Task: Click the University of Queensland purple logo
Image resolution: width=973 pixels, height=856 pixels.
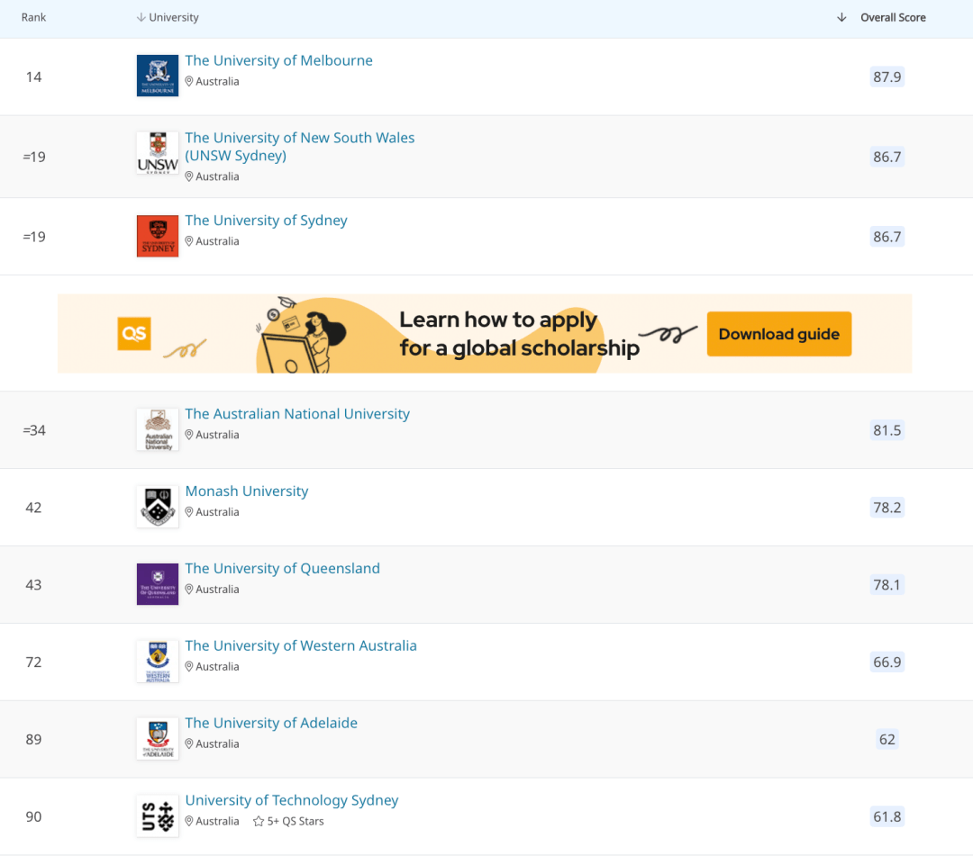Action: (x=158, y=584)
